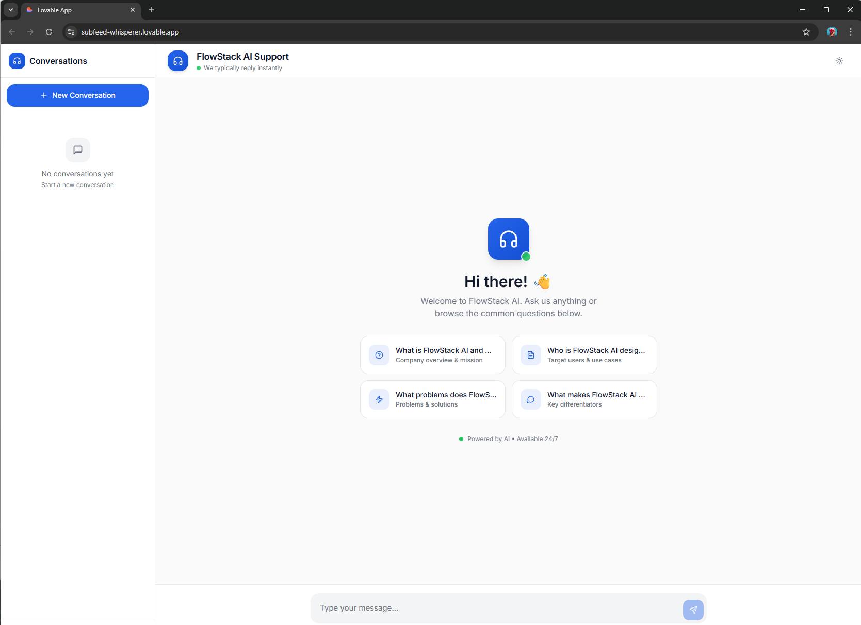Start a New Conversation
This screenshot has width=861, height=625.
point(77,95)
